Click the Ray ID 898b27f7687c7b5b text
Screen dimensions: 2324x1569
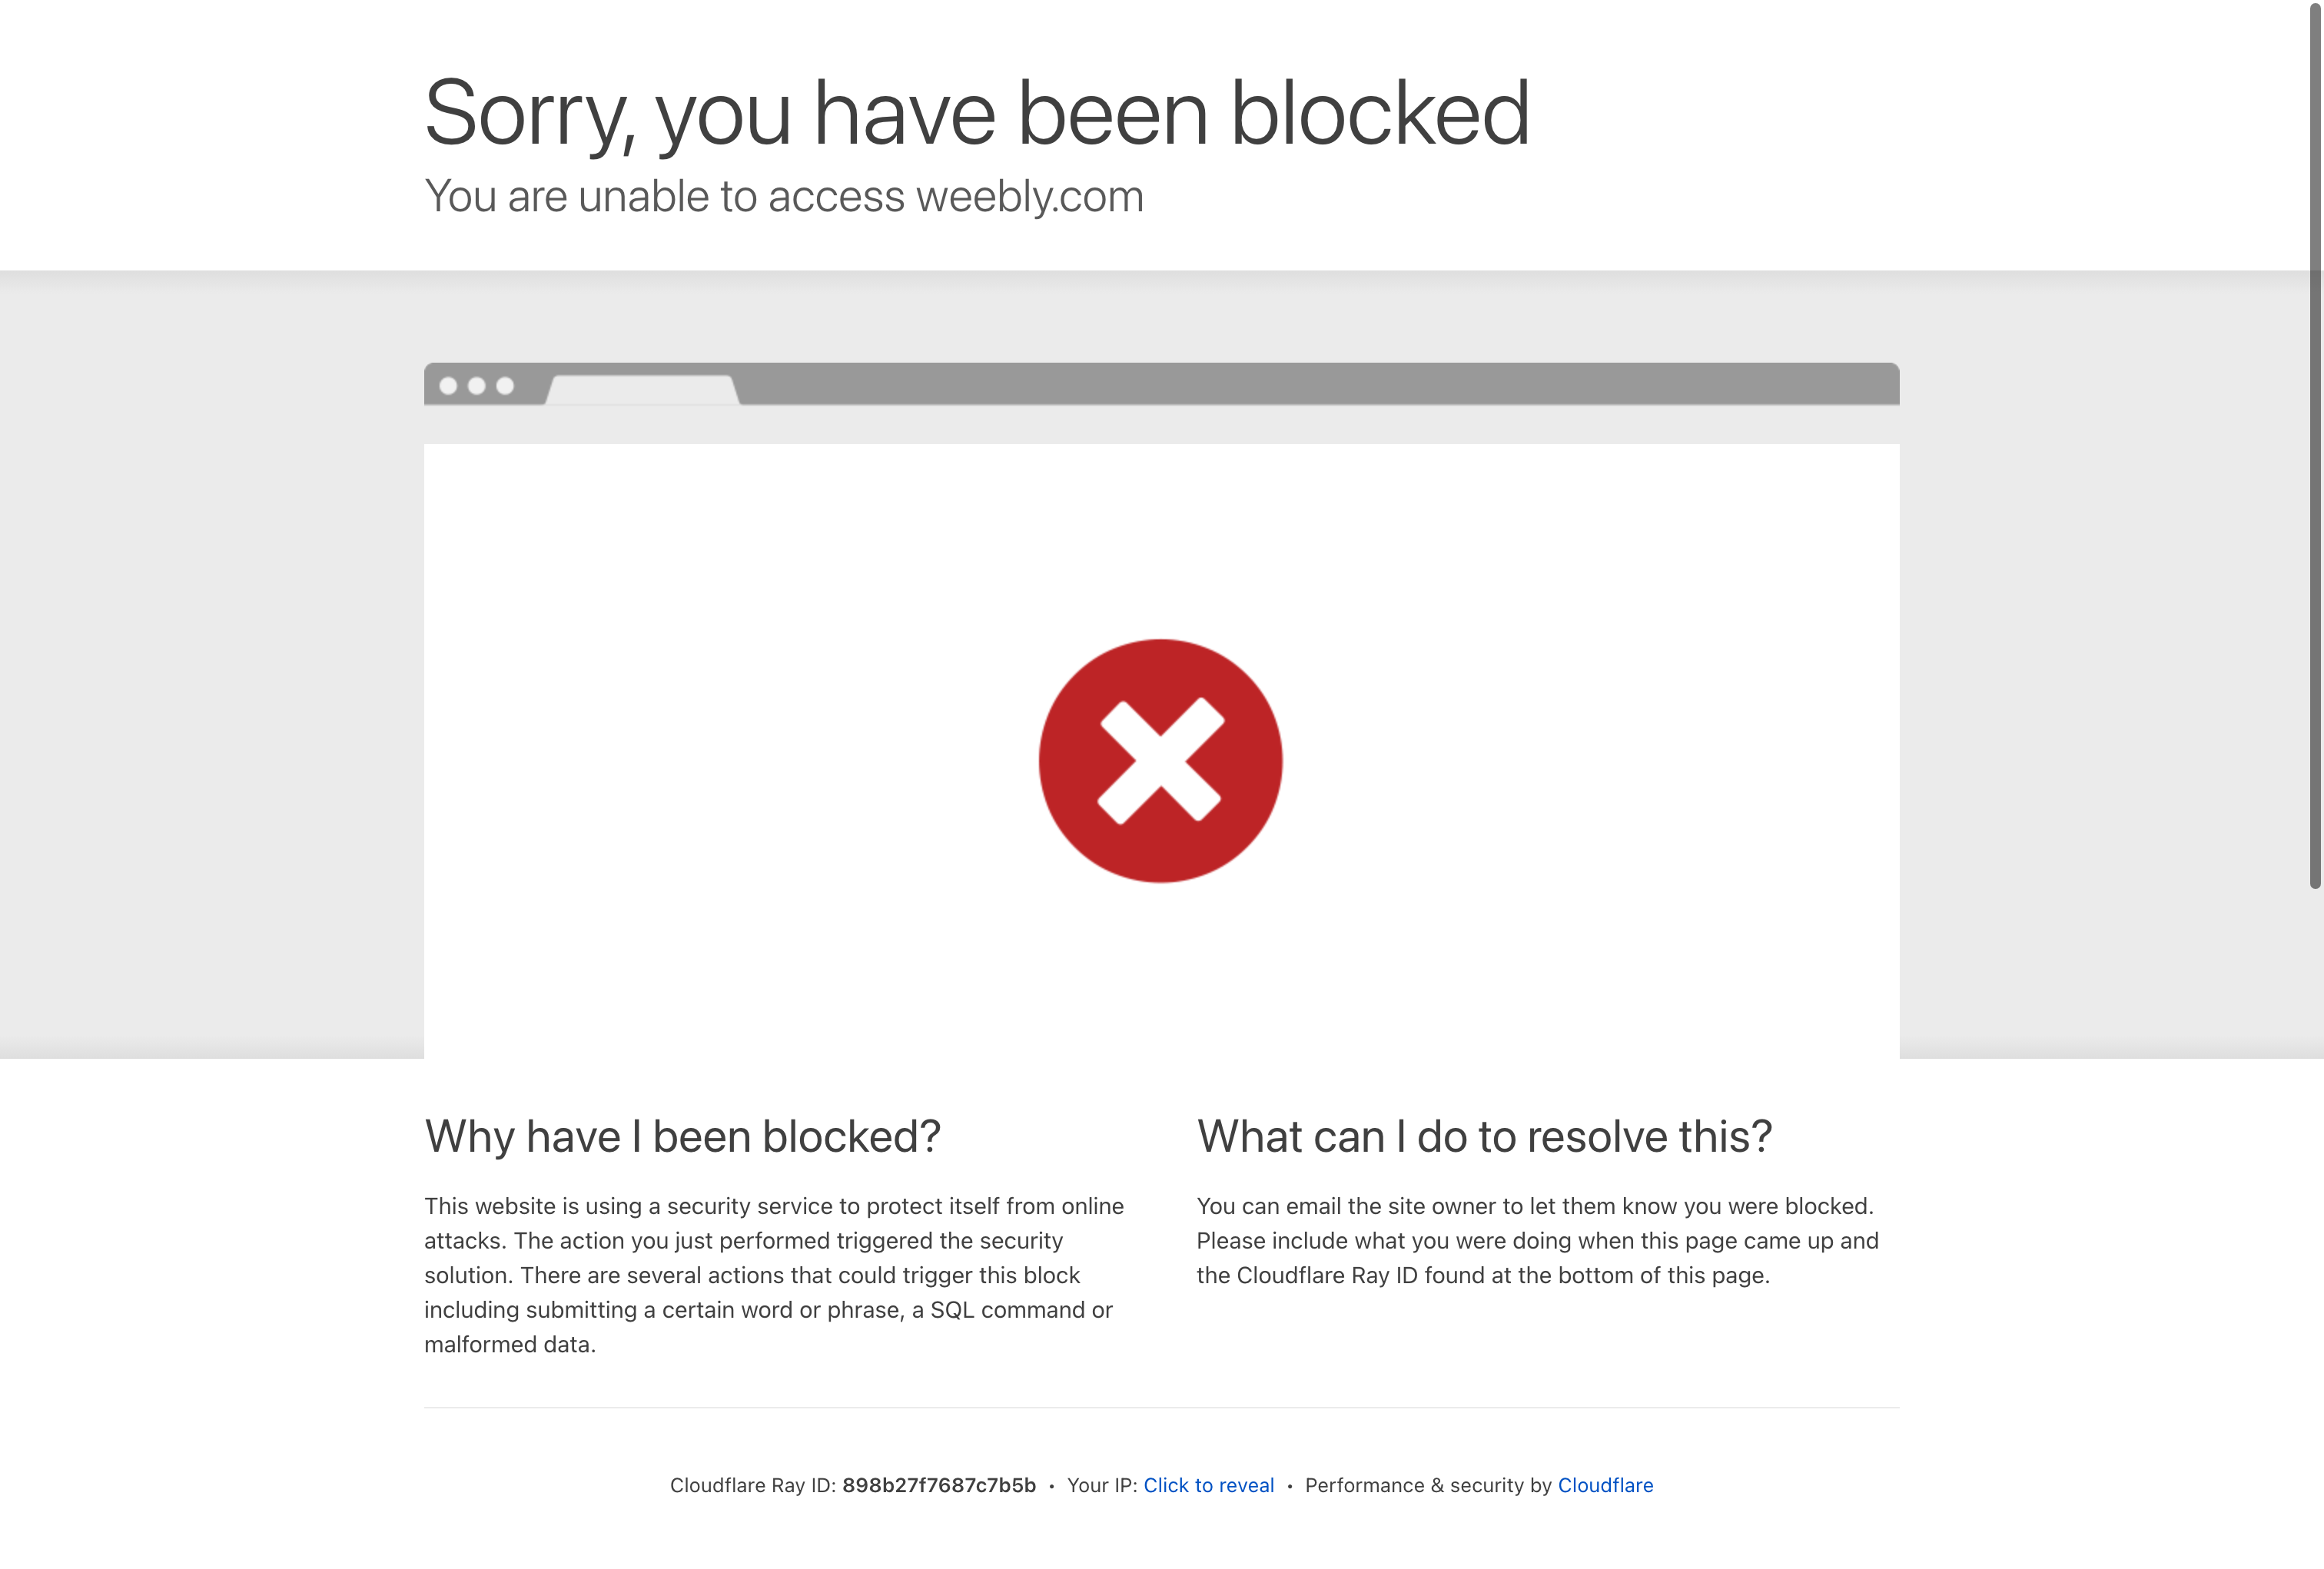click(x=938, y=1485)
